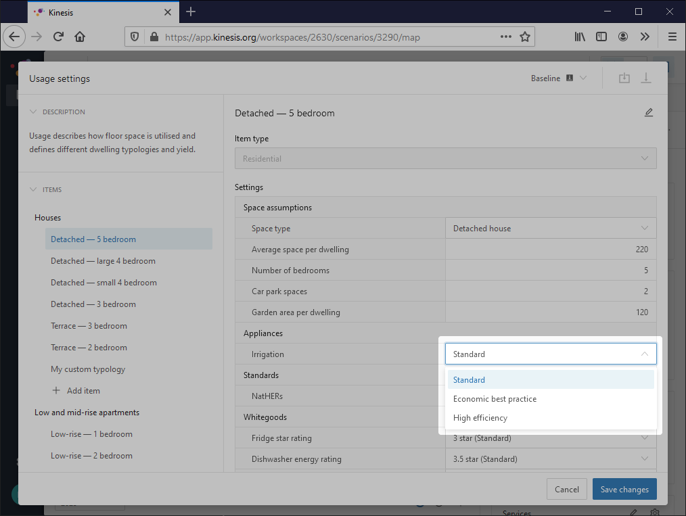Viewport: 686px width, 516px height.
Task: Choose Standard irrigation option
Action: [551, 379]
